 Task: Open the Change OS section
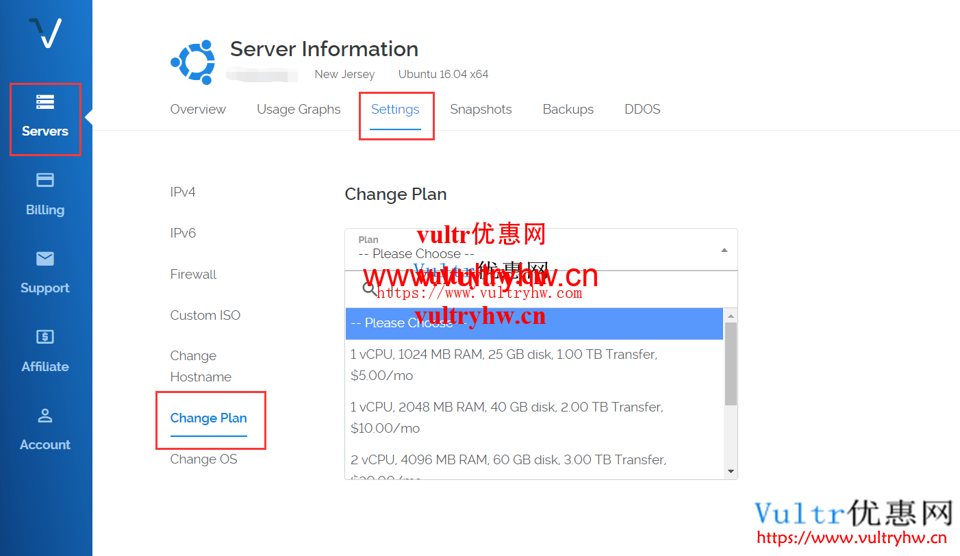[203, 459]
